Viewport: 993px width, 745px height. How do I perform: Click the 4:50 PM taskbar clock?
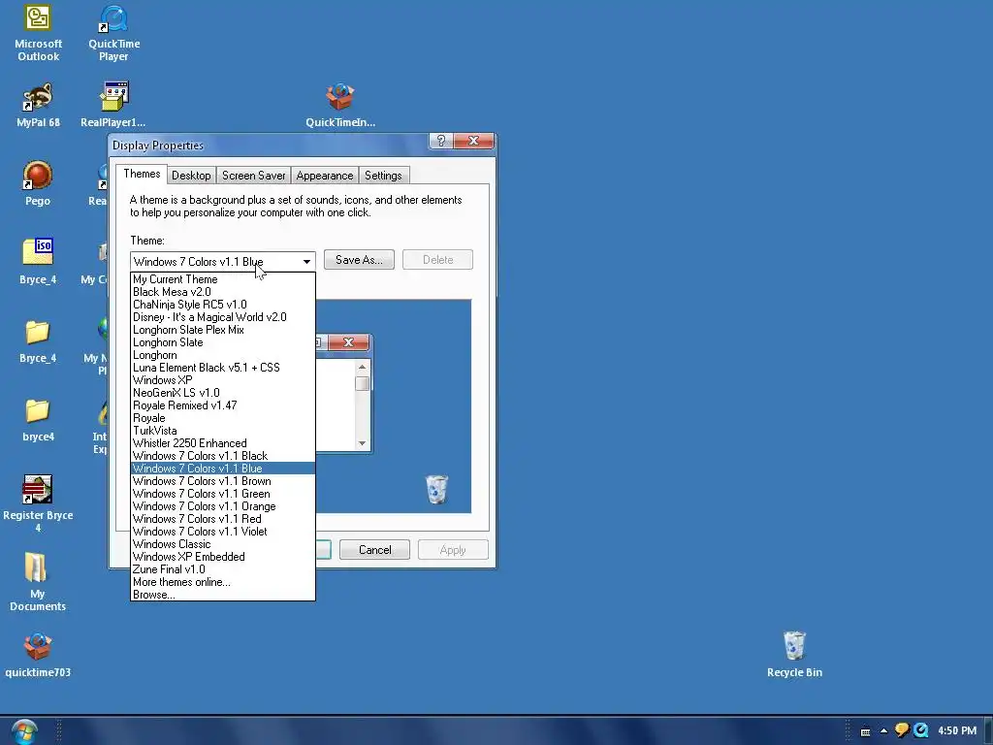click(957, 730)
